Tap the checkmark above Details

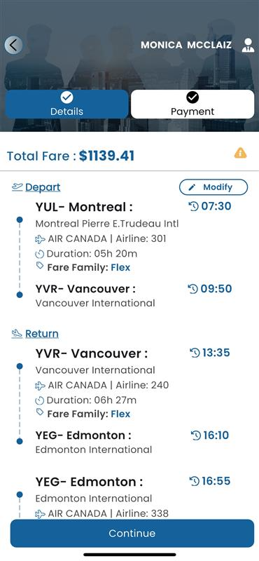66,97
